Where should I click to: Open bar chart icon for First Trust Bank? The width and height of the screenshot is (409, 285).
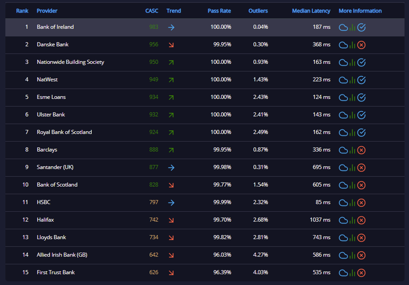pos(352,272)
